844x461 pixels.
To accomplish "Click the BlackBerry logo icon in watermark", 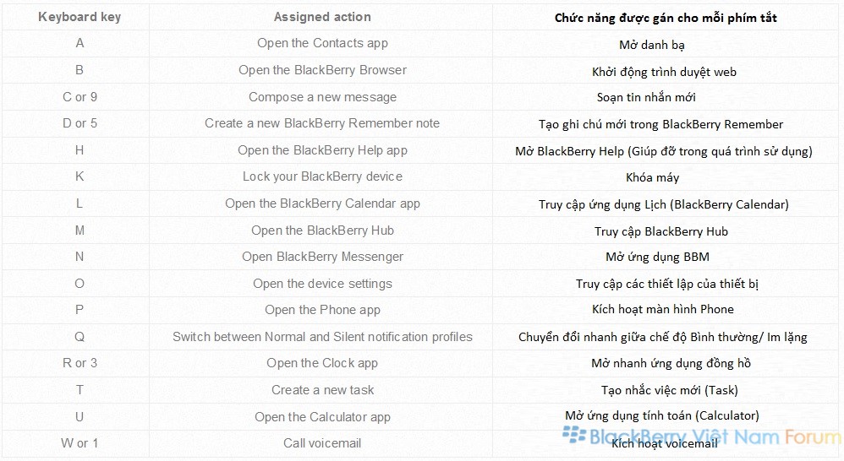I will (x=574, y=435).
